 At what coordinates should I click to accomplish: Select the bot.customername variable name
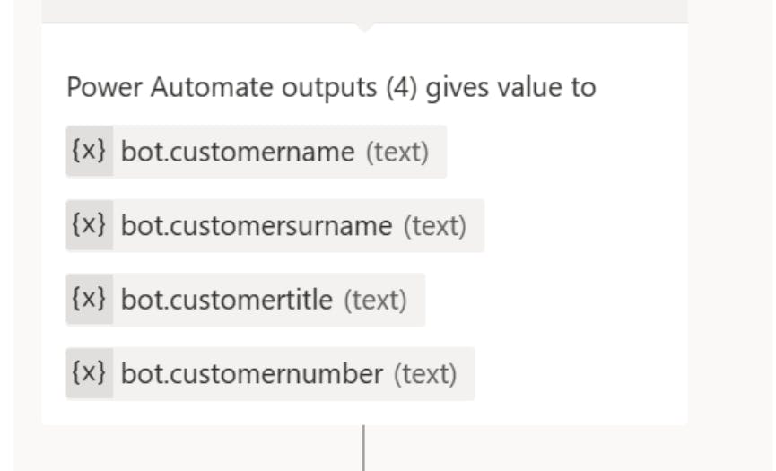pyautogui.click(x=238, y=152)
